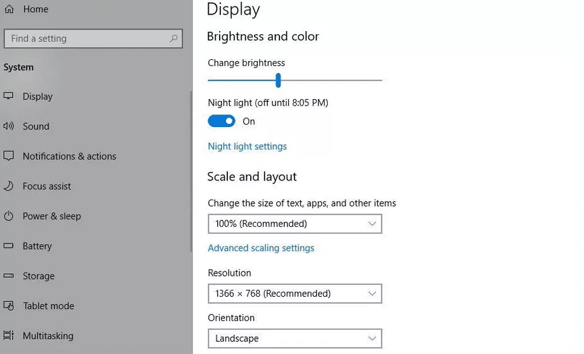Click the Power & sleep icon
Screen dimensions: 584x354
click(x=8, y=215)
